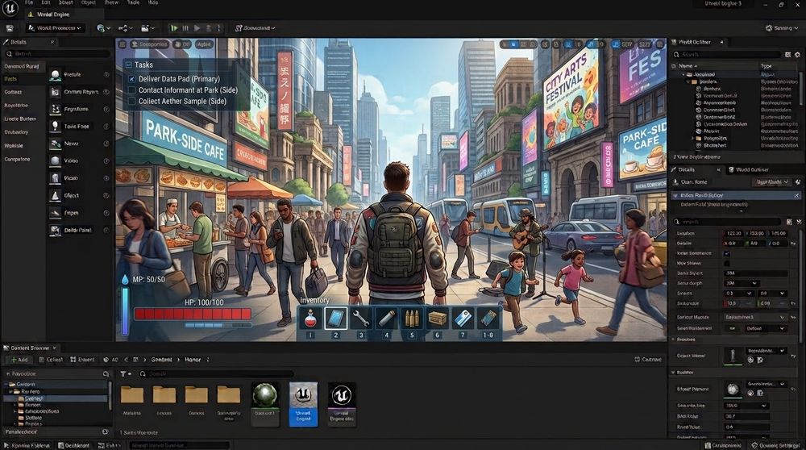Open the globe add-content dropdown in toolbar
Viewport: 806px width, 450px height.
coord(103,27)
